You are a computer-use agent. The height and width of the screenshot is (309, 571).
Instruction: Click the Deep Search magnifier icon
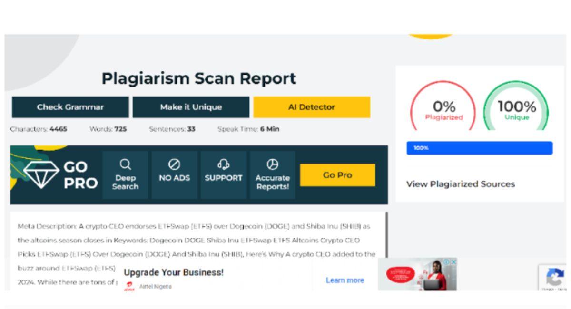[x=125, y=164]
